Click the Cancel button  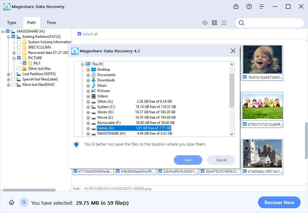221,160
